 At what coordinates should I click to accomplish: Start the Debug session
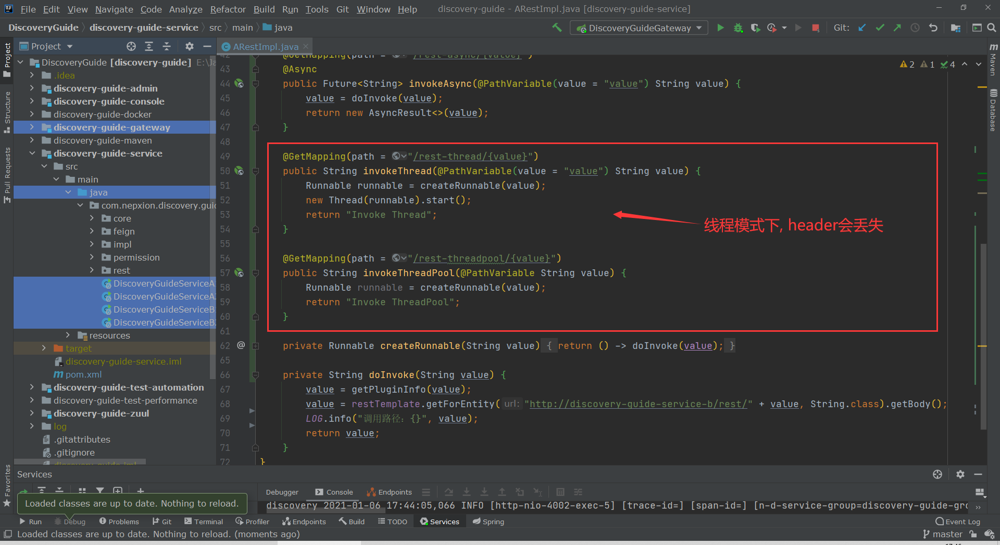click(738, 28)
